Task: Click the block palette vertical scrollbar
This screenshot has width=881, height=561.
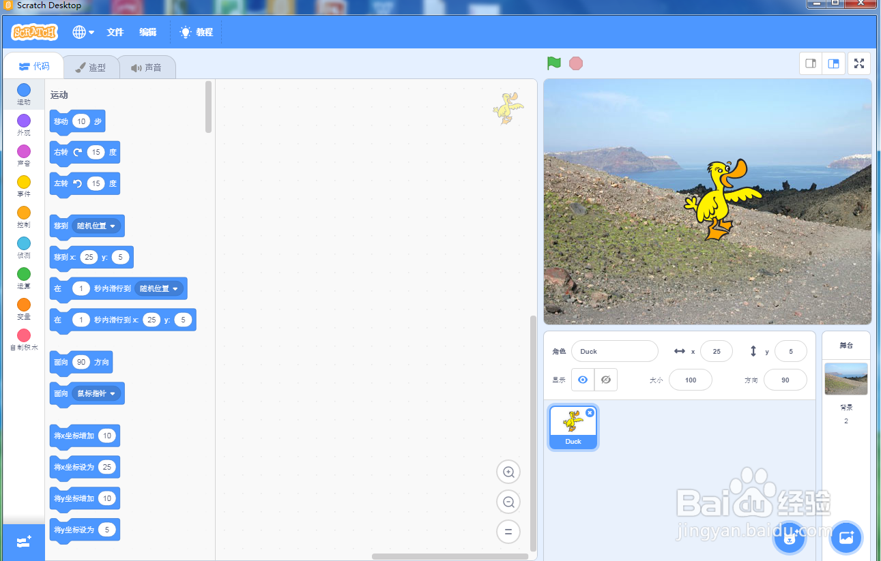Action: (208, 107)
